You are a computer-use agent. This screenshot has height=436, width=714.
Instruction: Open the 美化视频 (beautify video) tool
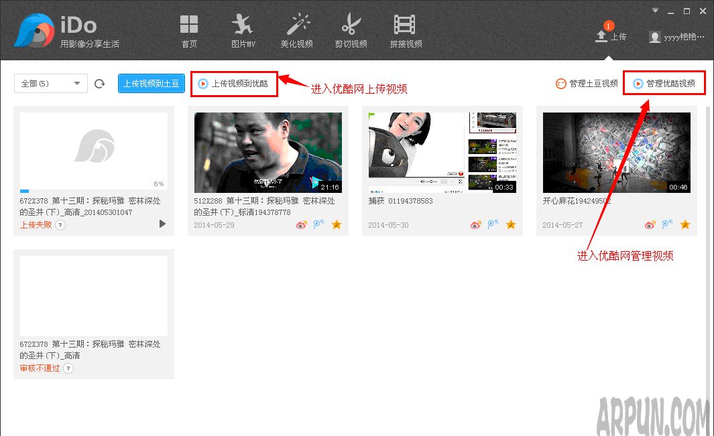click(x=297, y=29)
